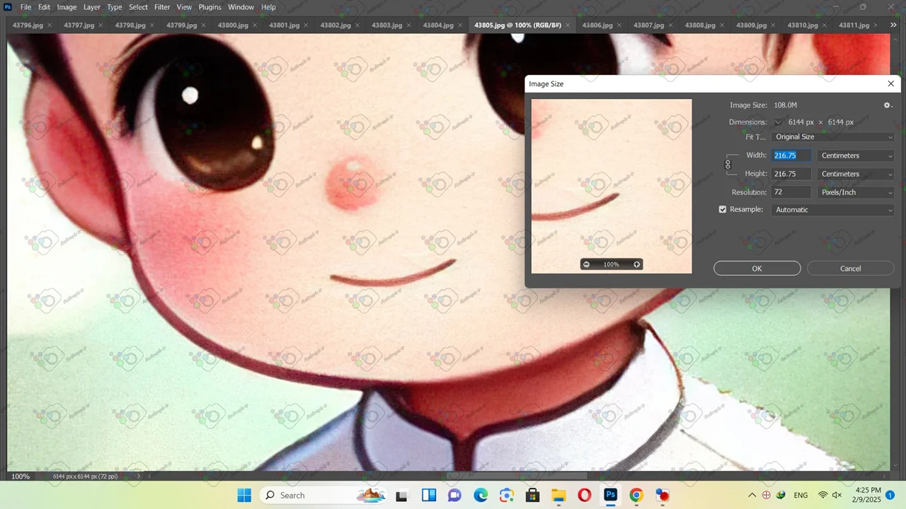Switch to the 43806.jpg document tab
Image resolution: width=906 pixels, height=509 pixels.
click(597, 25)
